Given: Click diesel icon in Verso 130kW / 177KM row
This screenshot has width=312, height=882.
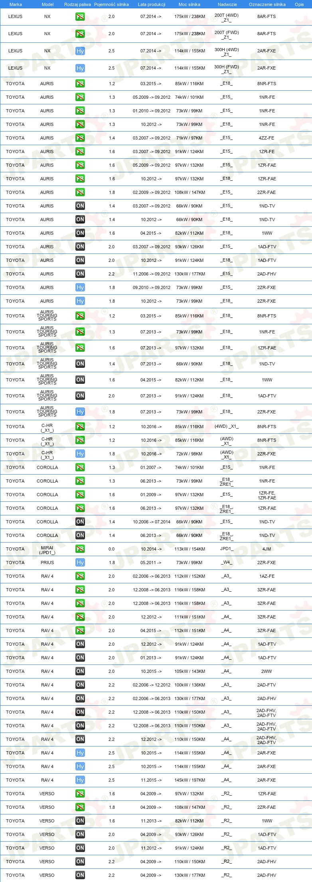Looking at the screenshot, I should pyautogui.click(x=80, y=875).
